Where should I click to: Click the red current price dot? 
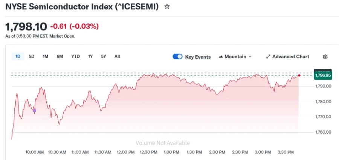(299, 75)
